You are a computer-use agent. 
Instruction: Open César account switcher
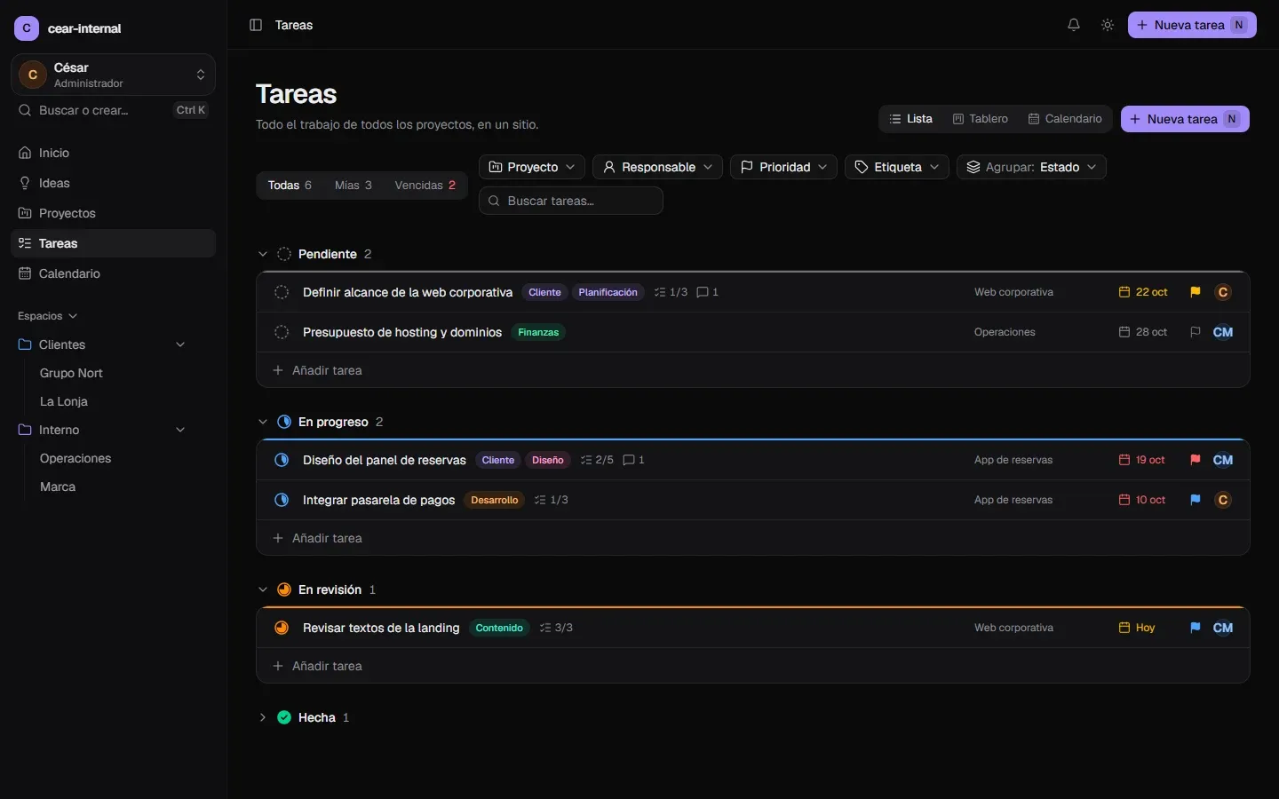pyautogui.click(x=113, y=75)
